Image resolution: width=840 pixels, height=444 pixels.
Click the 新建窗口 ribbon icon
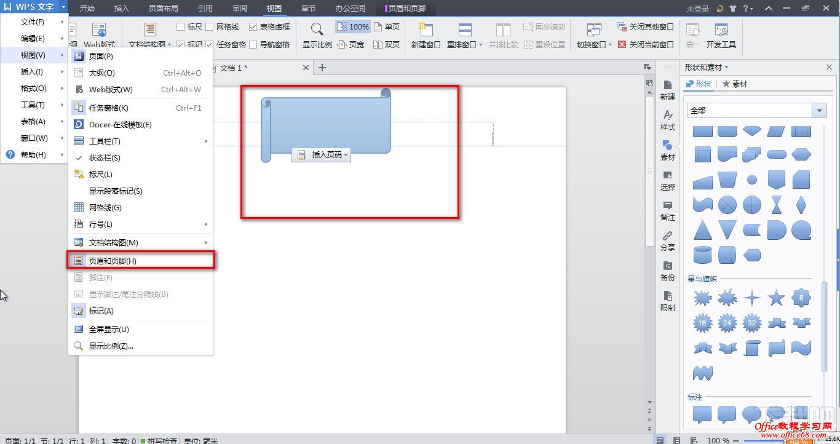426,30
